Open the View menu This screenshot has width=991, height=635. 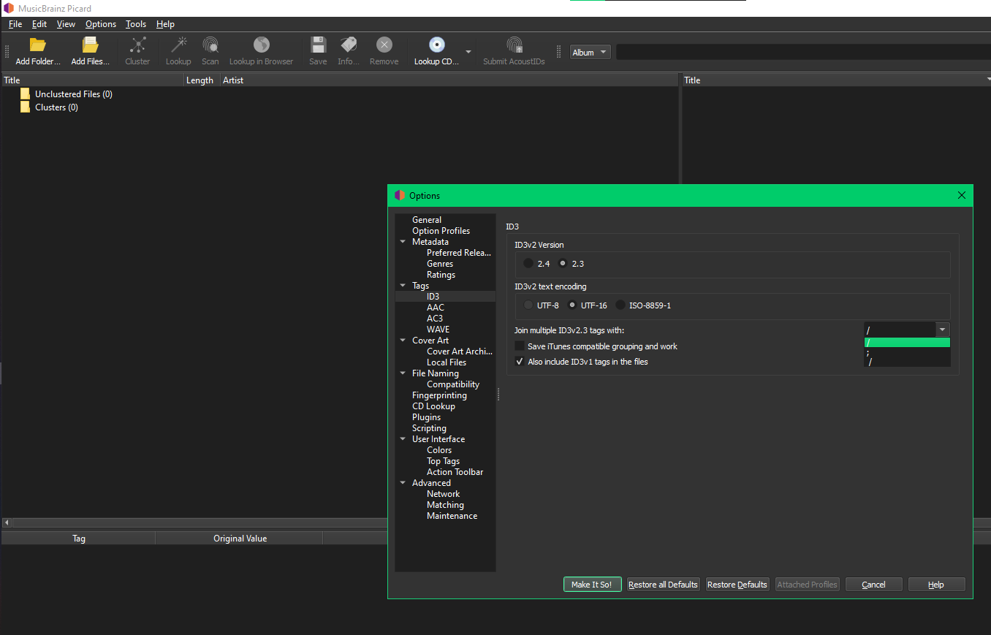(x=66, y=24)
